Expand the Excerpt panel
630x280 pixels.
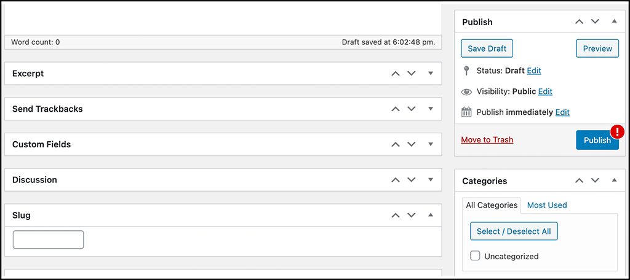click(x=431, y=74)
